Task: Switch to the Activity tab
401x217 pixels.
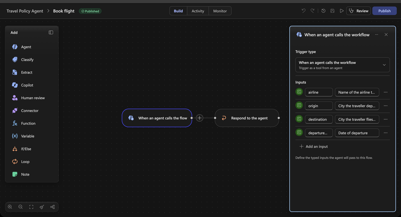Action: click(x=198, y=11)
